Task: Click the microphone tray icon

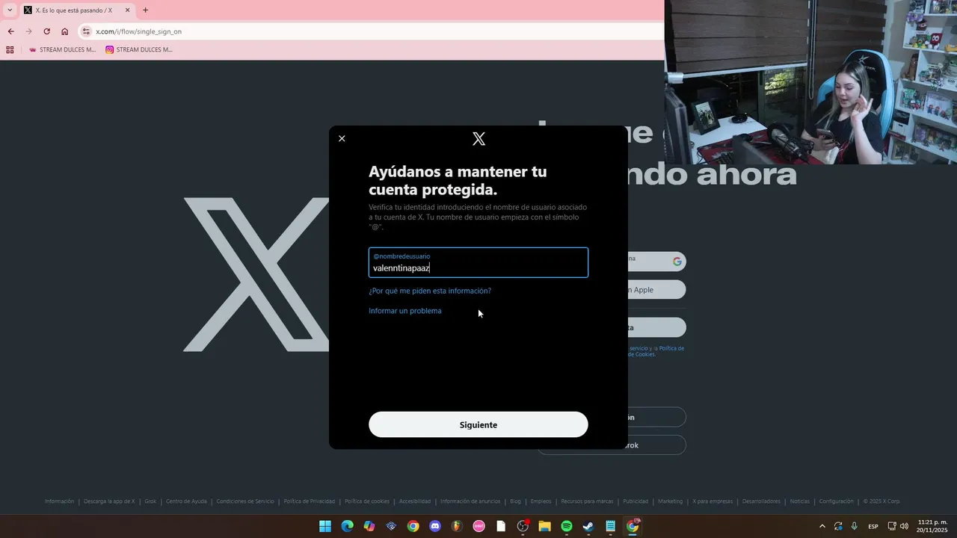Action: pyautogui.click(x=855, y=526)
